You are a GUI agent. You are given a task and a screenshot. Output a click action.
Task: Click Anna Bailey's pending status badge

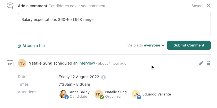[x=67, y=97]
